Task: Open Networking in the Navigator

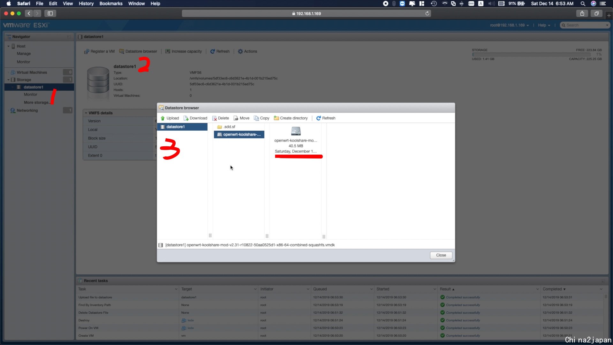Action: point(27,111)
